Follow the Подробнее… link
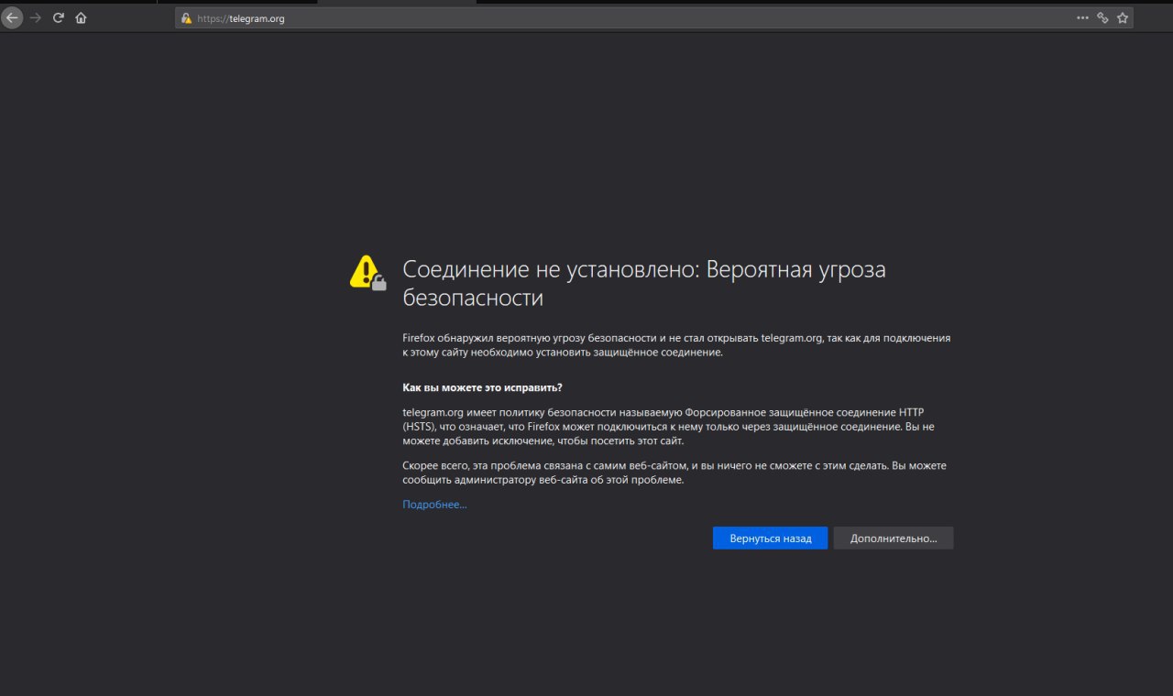Image resolution: width=1173 pixels, height=696 pixels. point(434,505)
